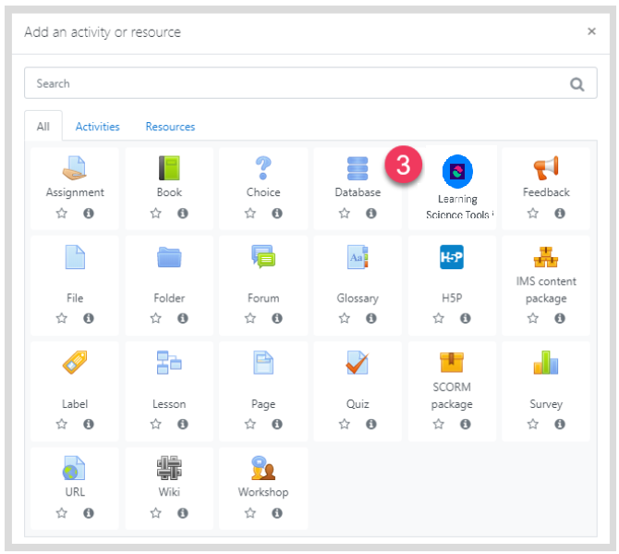Image resolution: width=619 pixels, height=554 pixels.
Task: Open information details for Lesson
Action: pyautogui.click(x=182, y=424)
